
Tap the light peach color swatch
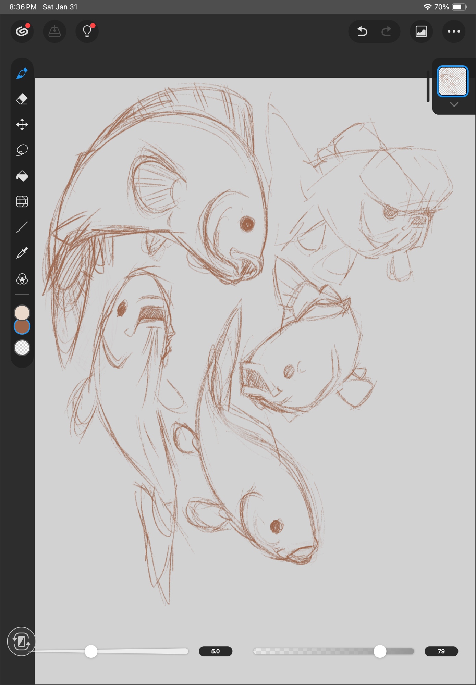click(x=22, y=312)
